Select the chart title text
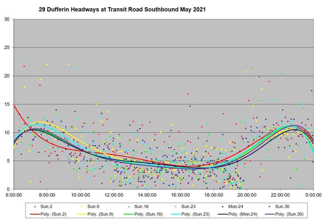This screenshot has height=220, width=324. coord(122,9)
